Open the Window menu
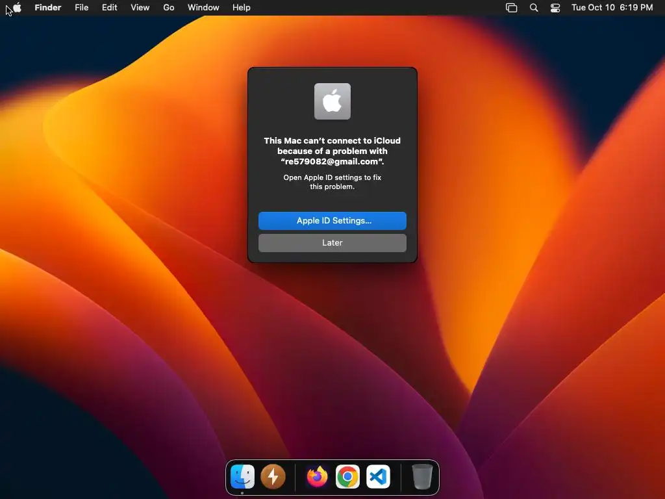Viewport: 665px width, 499px height. click(x=203, y=7)
